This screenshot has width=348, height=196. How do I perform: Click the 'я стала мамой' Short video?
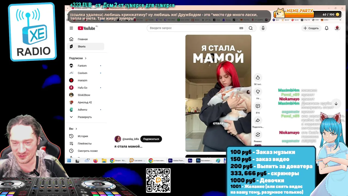pyautogui.click(x=218, y=93)
